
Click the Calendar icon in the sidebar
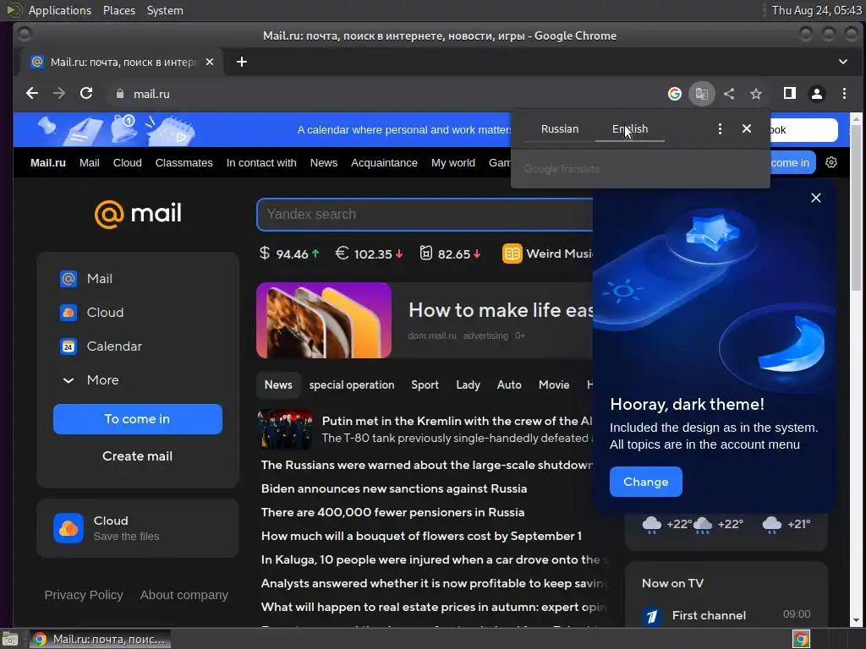tap(68, 346)
